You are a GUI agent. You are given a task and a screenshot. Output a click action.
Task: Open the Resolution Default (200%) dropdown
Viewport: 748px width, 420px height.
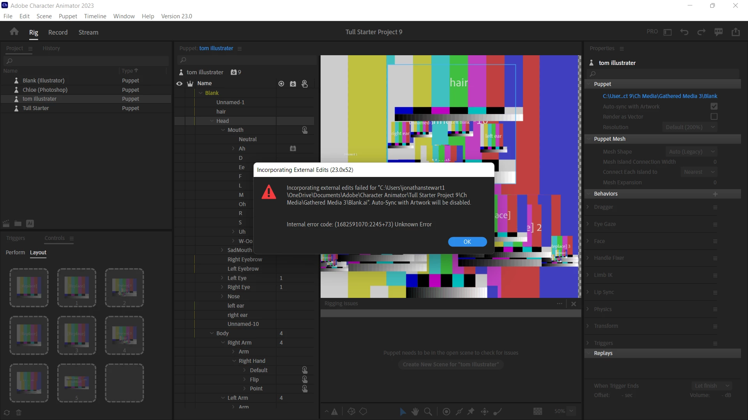(689, 127)
